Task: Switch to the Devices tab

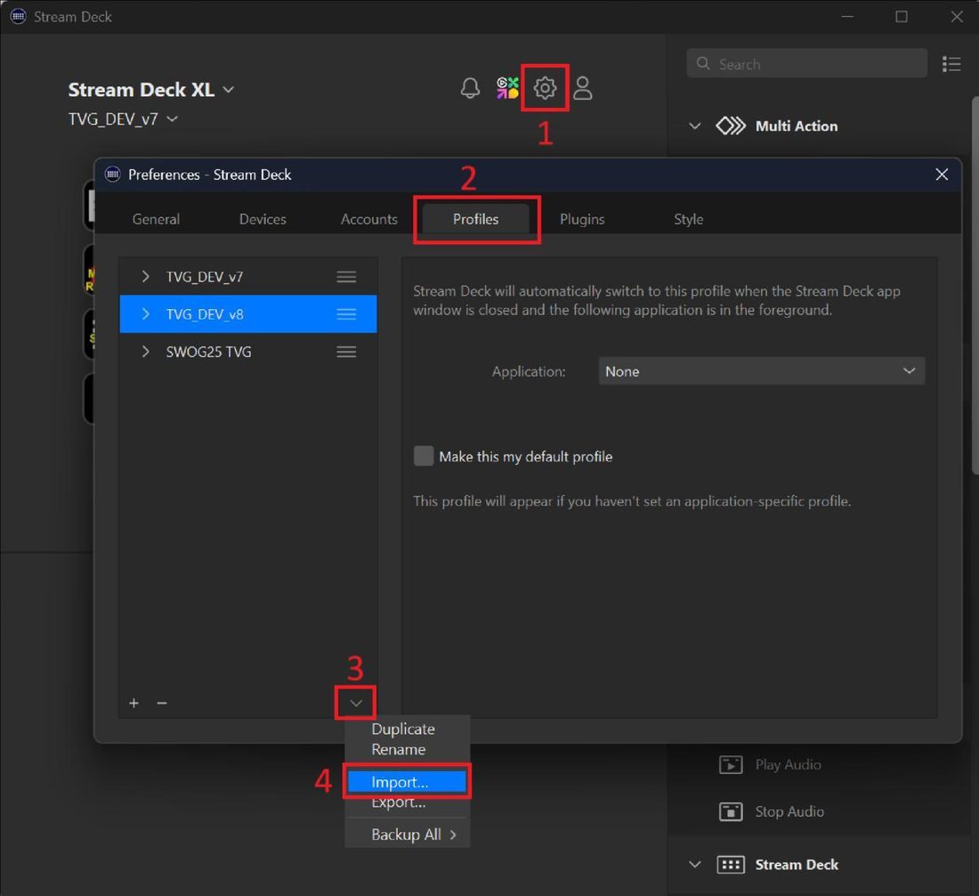Action: (263, 219)
